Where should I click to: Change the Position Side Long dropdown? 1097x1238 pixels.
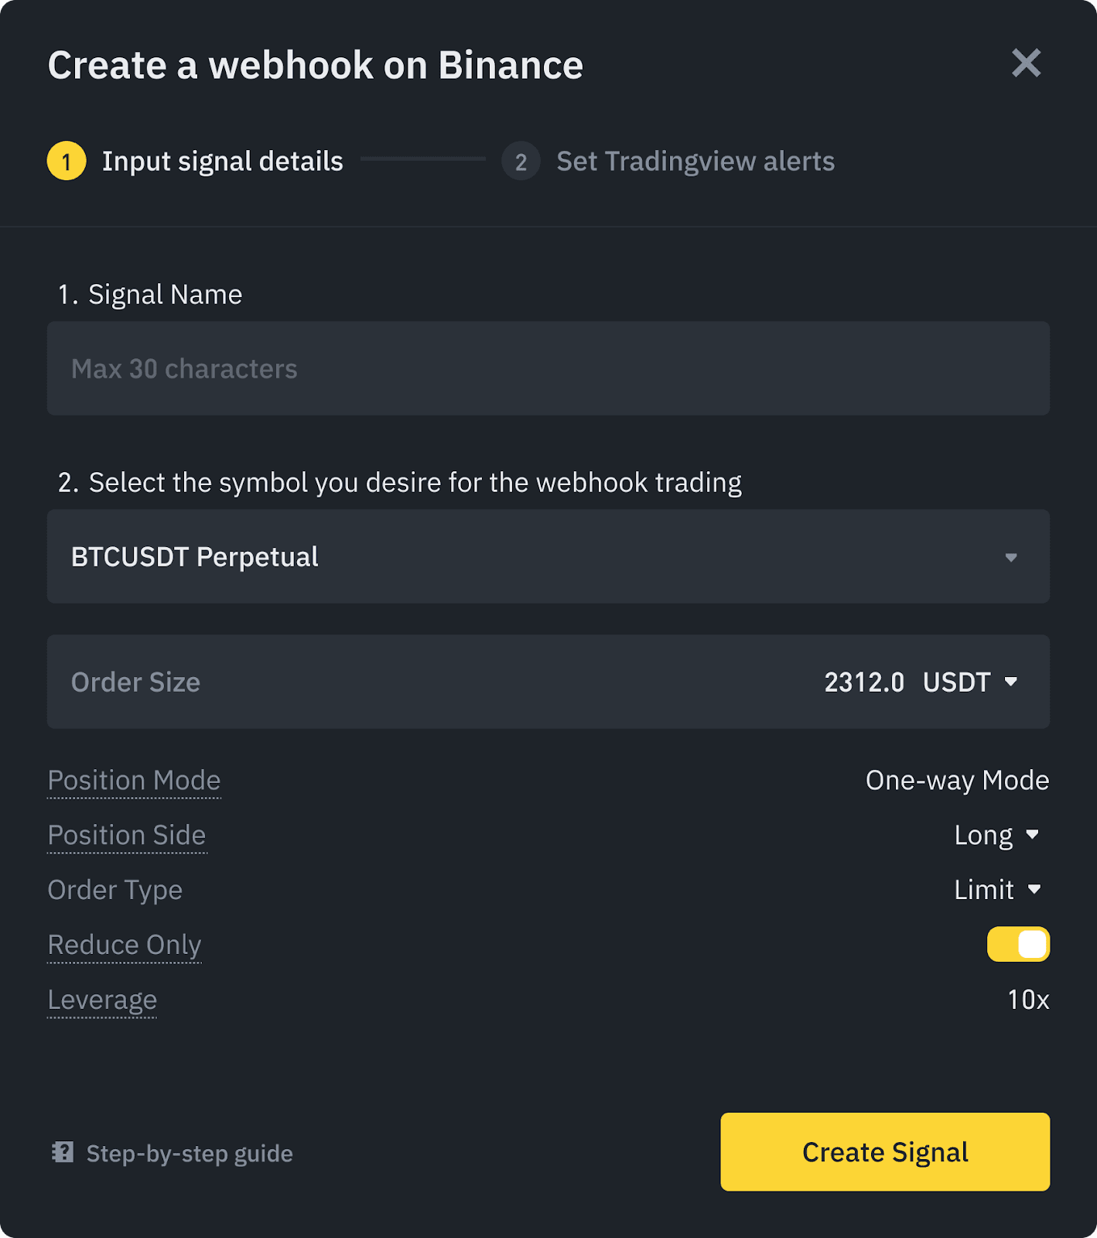click(997, 835)
